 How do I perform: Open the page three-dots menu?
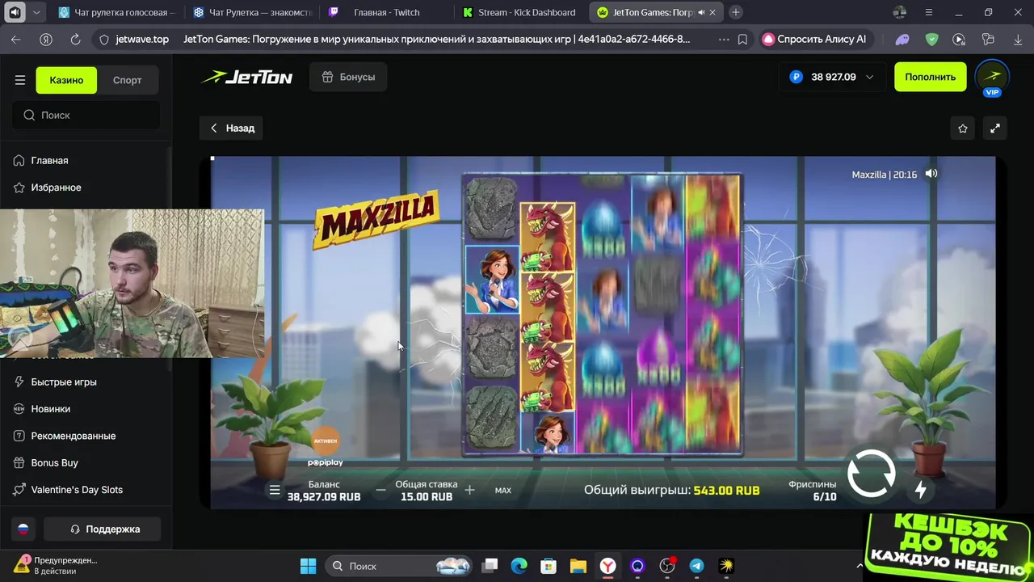point(722,39)
